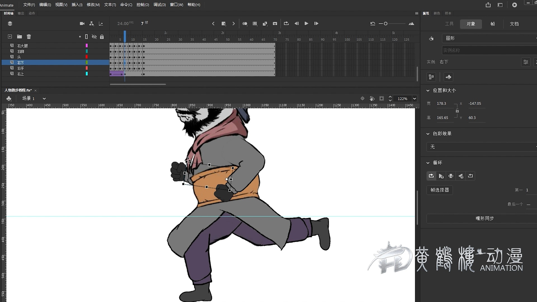Collapse the 循环 section
The height and width of the screenshot is (302, 537).
tap(428, 163)
